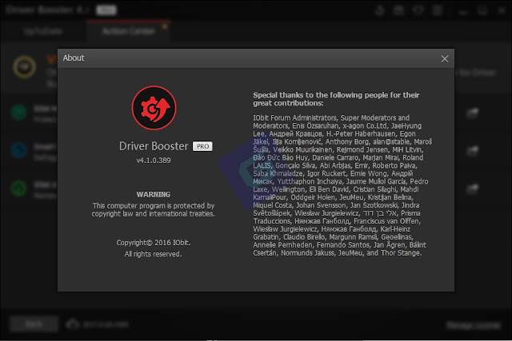512x341 pixels.
Task: Click the About title in the dialog header
Action: pyautogui.click(x=74, y=58)
